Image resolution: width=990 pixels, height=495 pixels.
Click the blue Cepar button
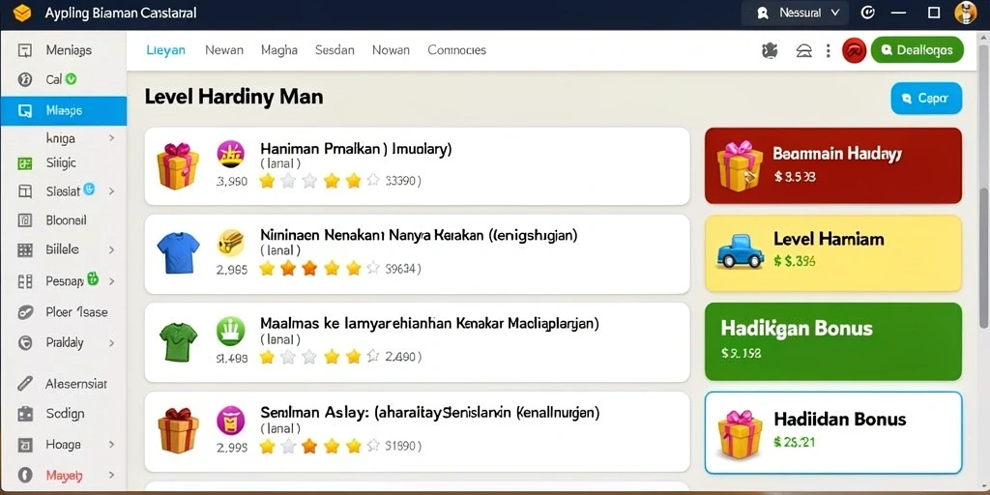click(x=926, y=99)
